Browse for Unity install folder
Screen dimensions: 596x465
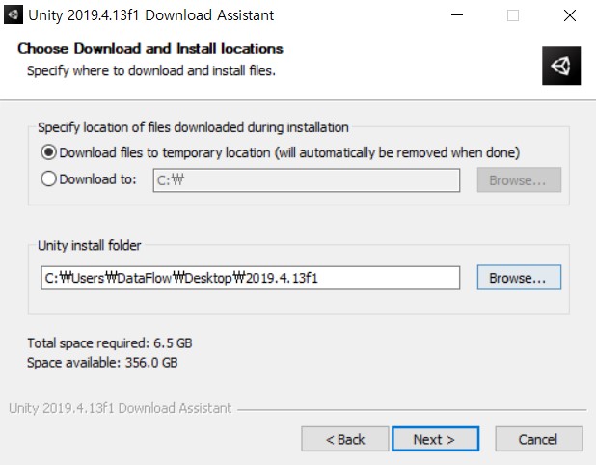[519, 278]
